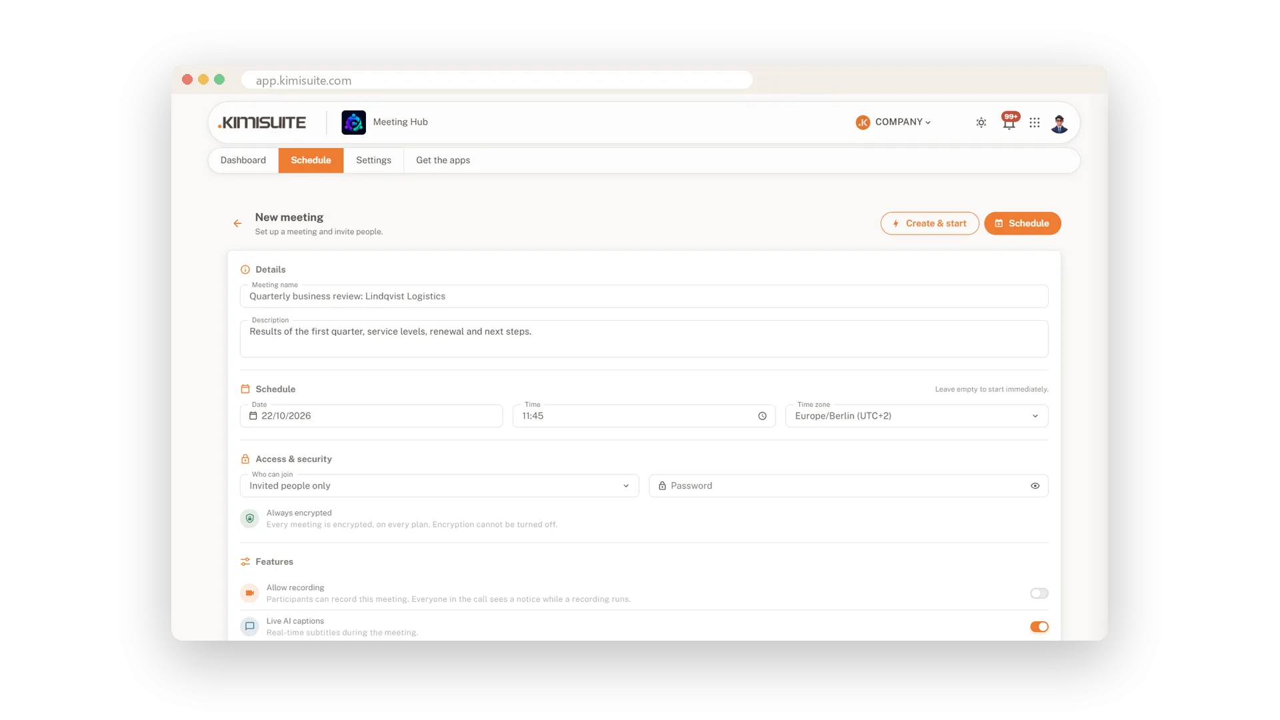Click the Kimisuite logo
This screenshot has height=720, width=1280.
click(x=262, y=123)
